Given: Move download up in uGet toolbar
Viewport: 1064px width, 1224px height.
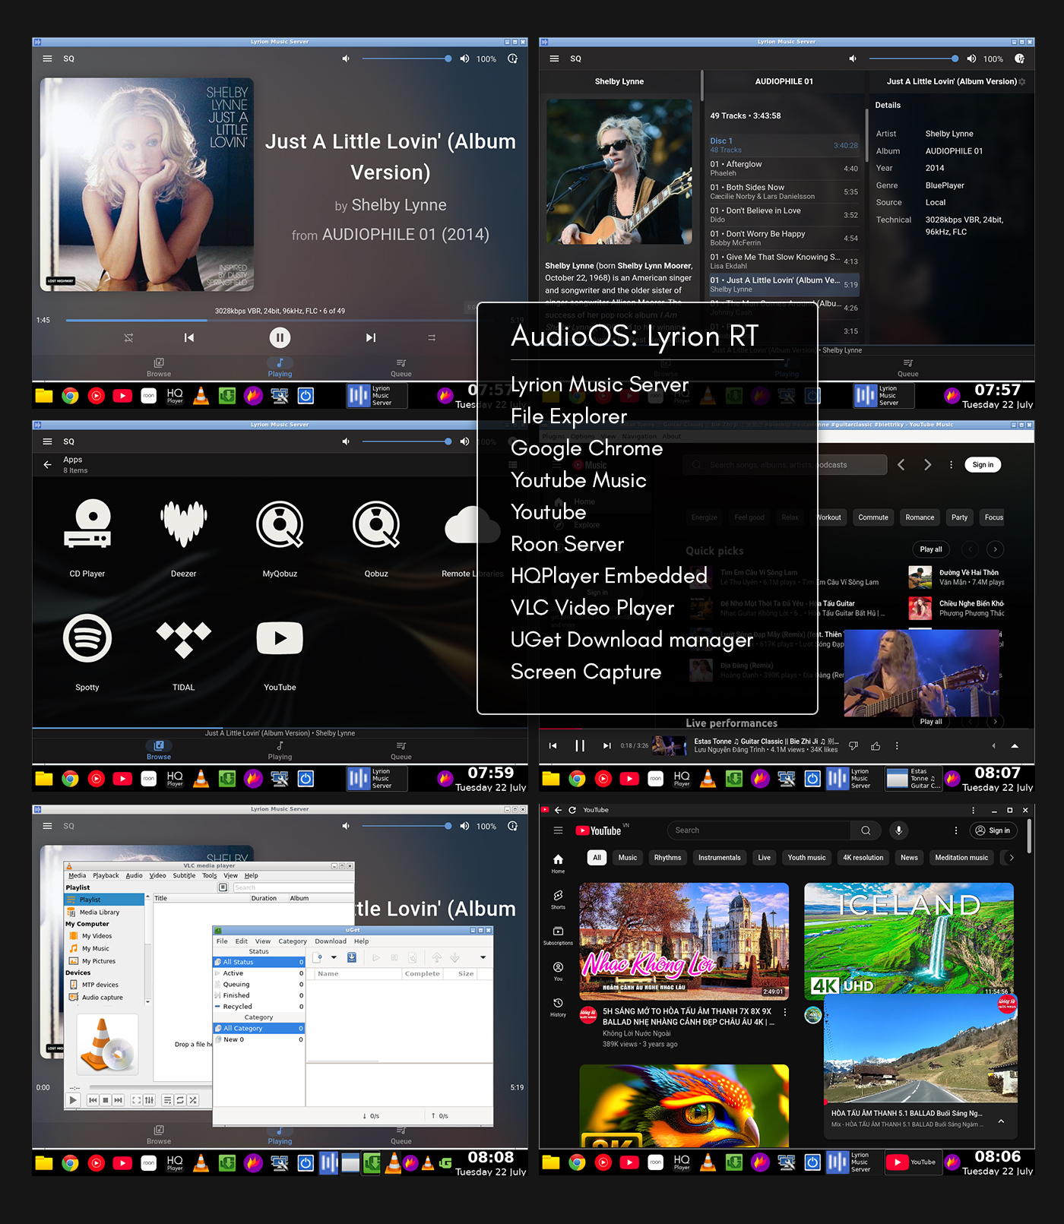Looking at the screenshot, I should click(437, 957).
